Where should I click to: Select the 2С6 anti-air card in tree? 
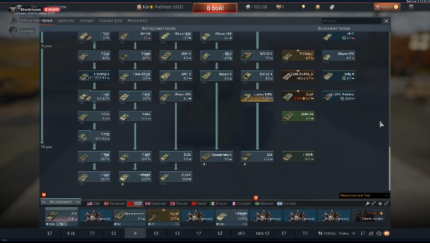tap(257, 157)
